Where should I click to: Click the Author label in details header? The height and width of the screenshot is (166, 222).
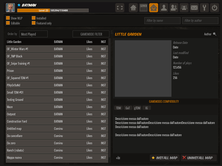(x=208, y=34)
